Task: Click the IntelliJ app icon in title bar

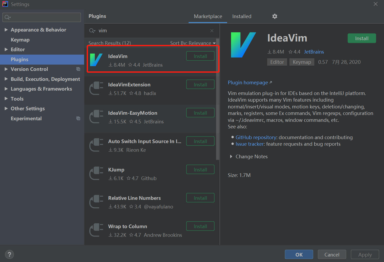Action: [5, 4]
